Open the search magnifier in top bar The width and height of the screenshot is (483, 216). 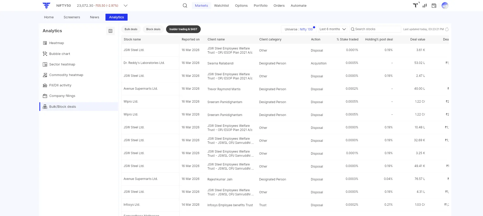(x=185, y=5)
